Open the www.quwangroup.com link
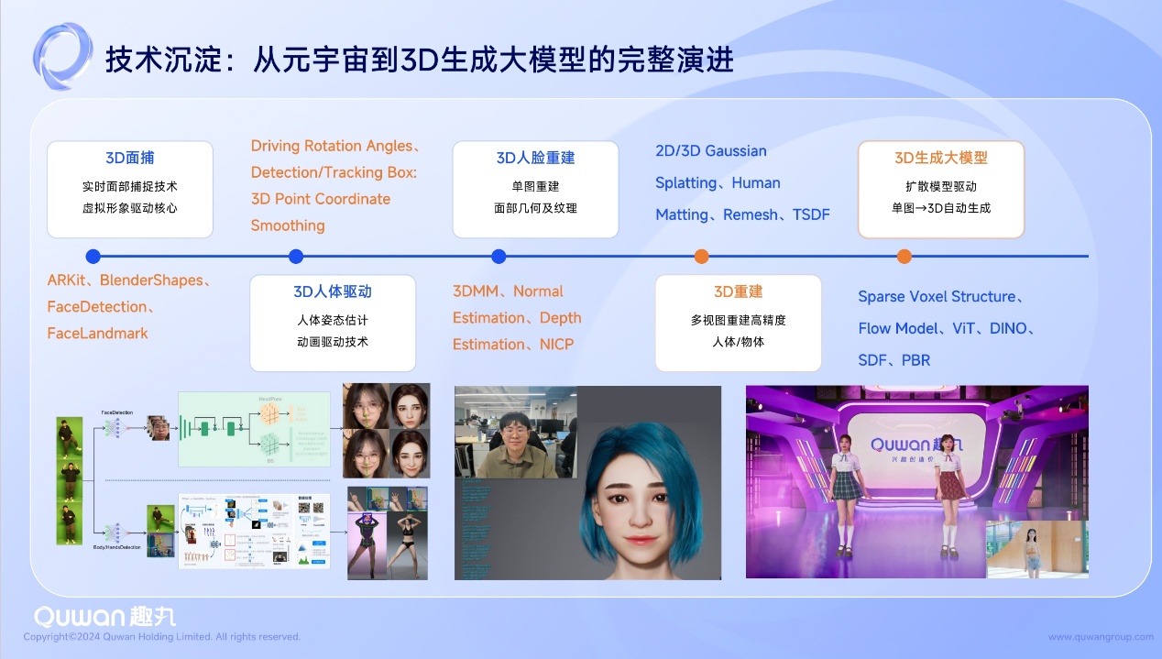 1101,637
